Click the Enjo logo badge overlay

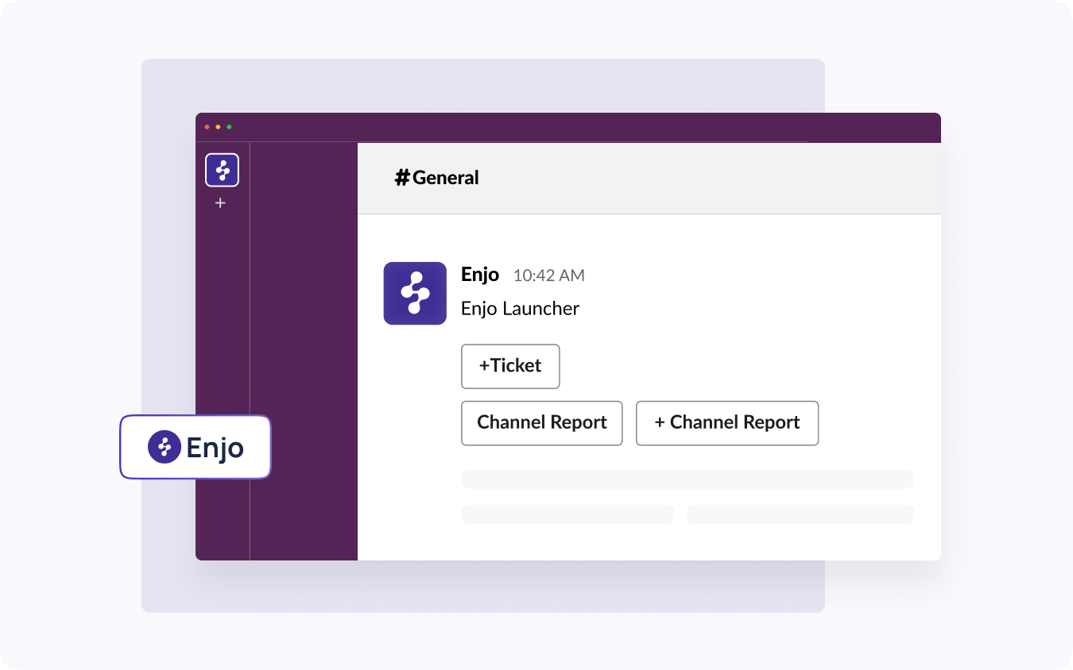[196, 447]
